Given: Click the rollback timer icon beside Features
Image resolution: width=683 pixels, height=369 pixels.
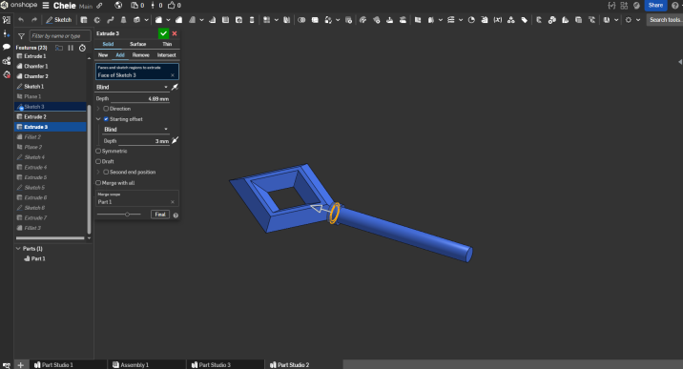Looking at the screenshot, I should coord(82,48).
